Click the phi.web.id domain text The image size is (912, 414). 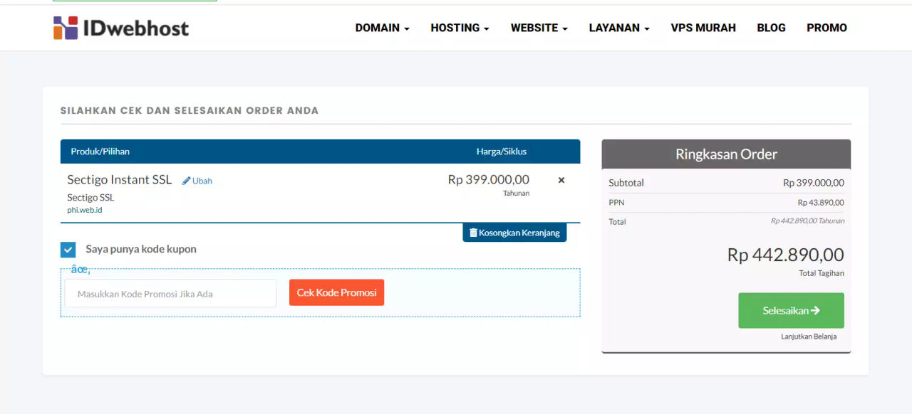[85, 211]
